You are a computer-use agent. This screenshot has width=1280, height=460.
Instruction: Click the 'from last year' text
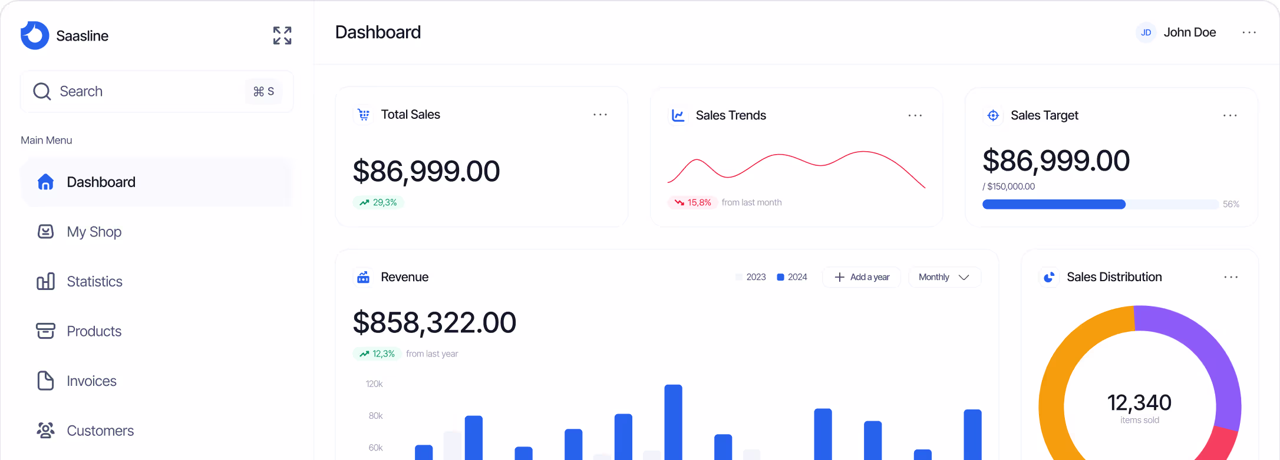[x=432, y=354]
